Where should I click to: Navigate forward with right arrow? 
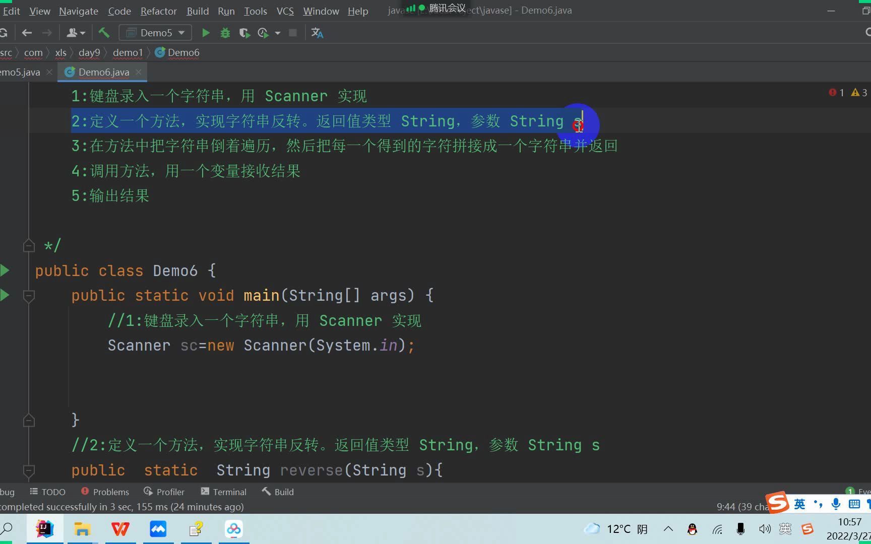tap(47, 33)
